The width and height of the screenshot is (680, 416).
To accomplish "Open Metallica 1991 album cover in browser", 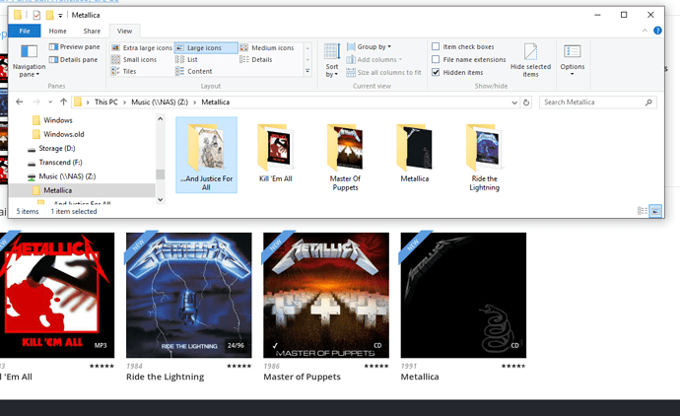I will coord(463,295).
